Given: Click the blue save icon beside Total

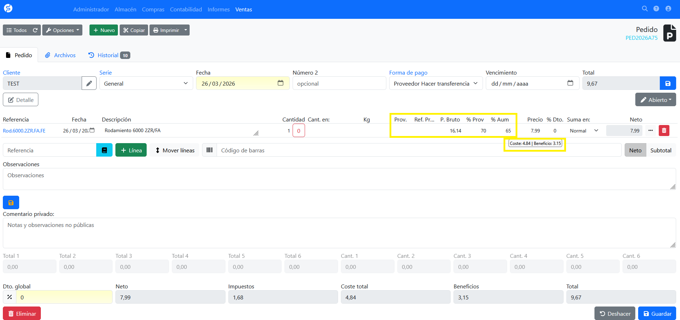Looking at the screenshot, I should pos(668,83).
